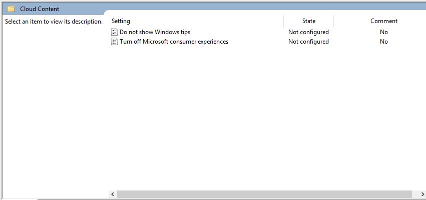Click the 'Select an item to view its description' text
426x200 pixels.
click(x=54, y=22)
